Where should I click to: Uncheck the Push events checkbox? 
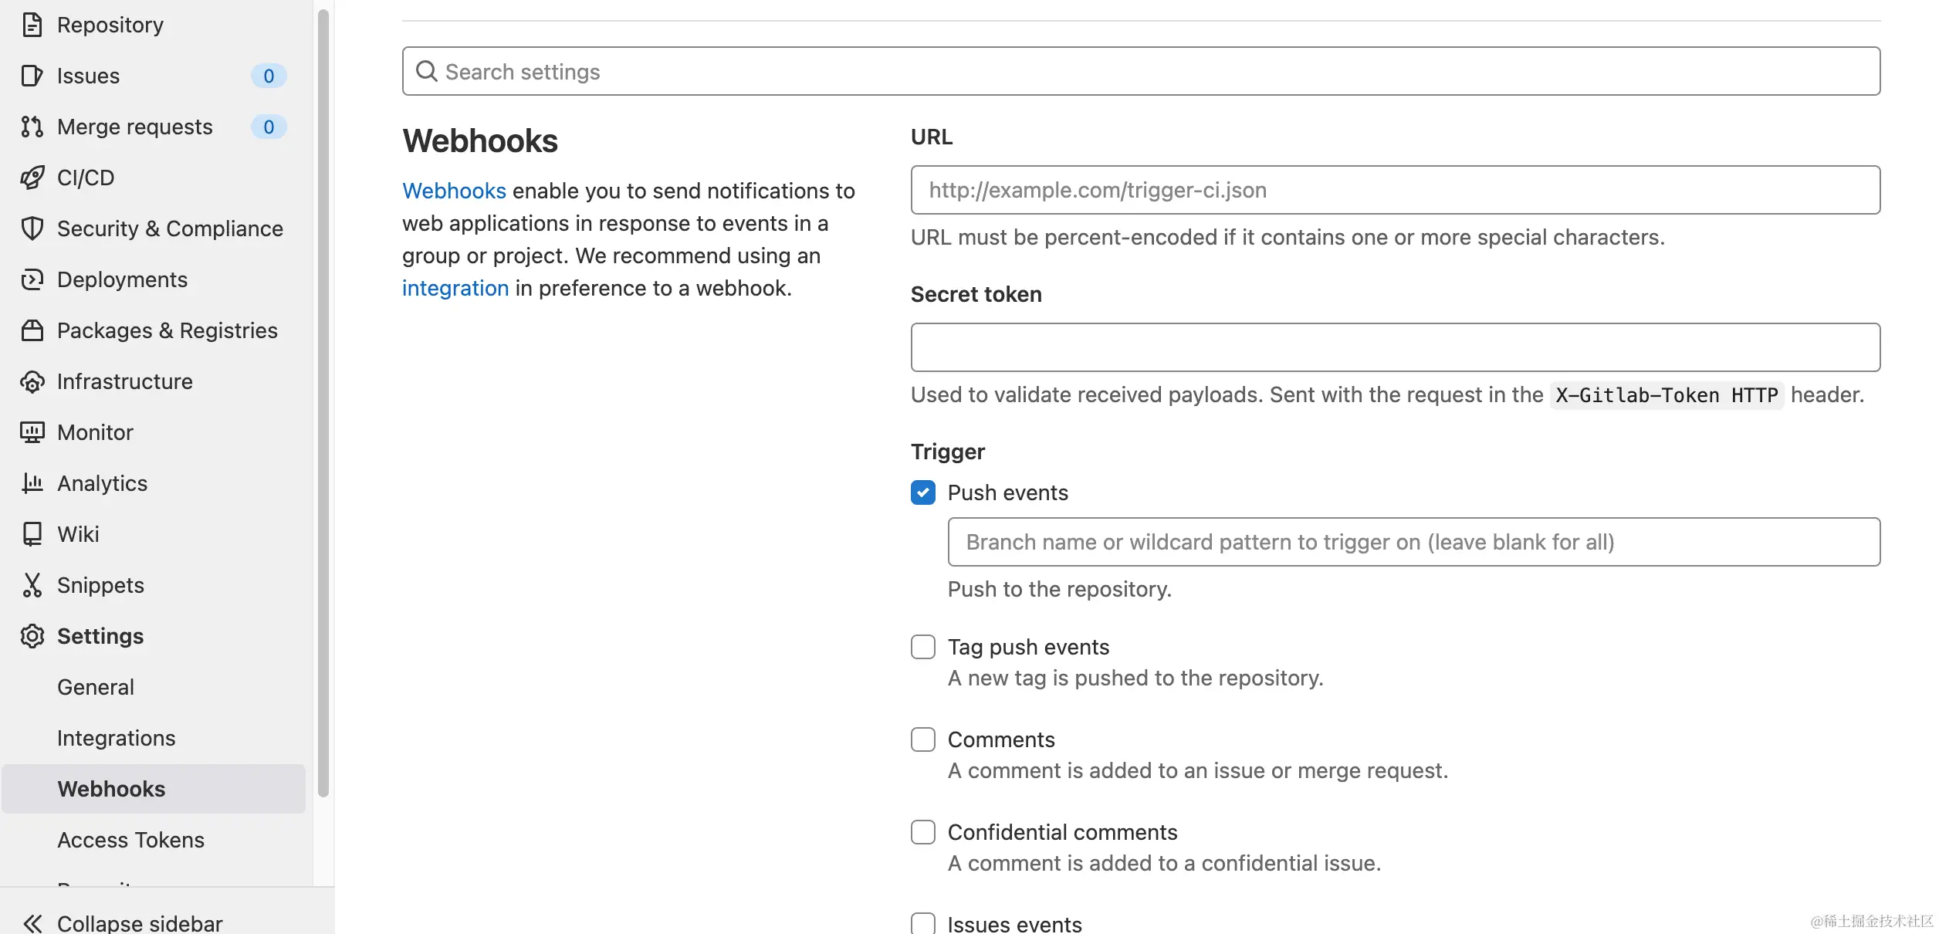click(x=923, y=492)
